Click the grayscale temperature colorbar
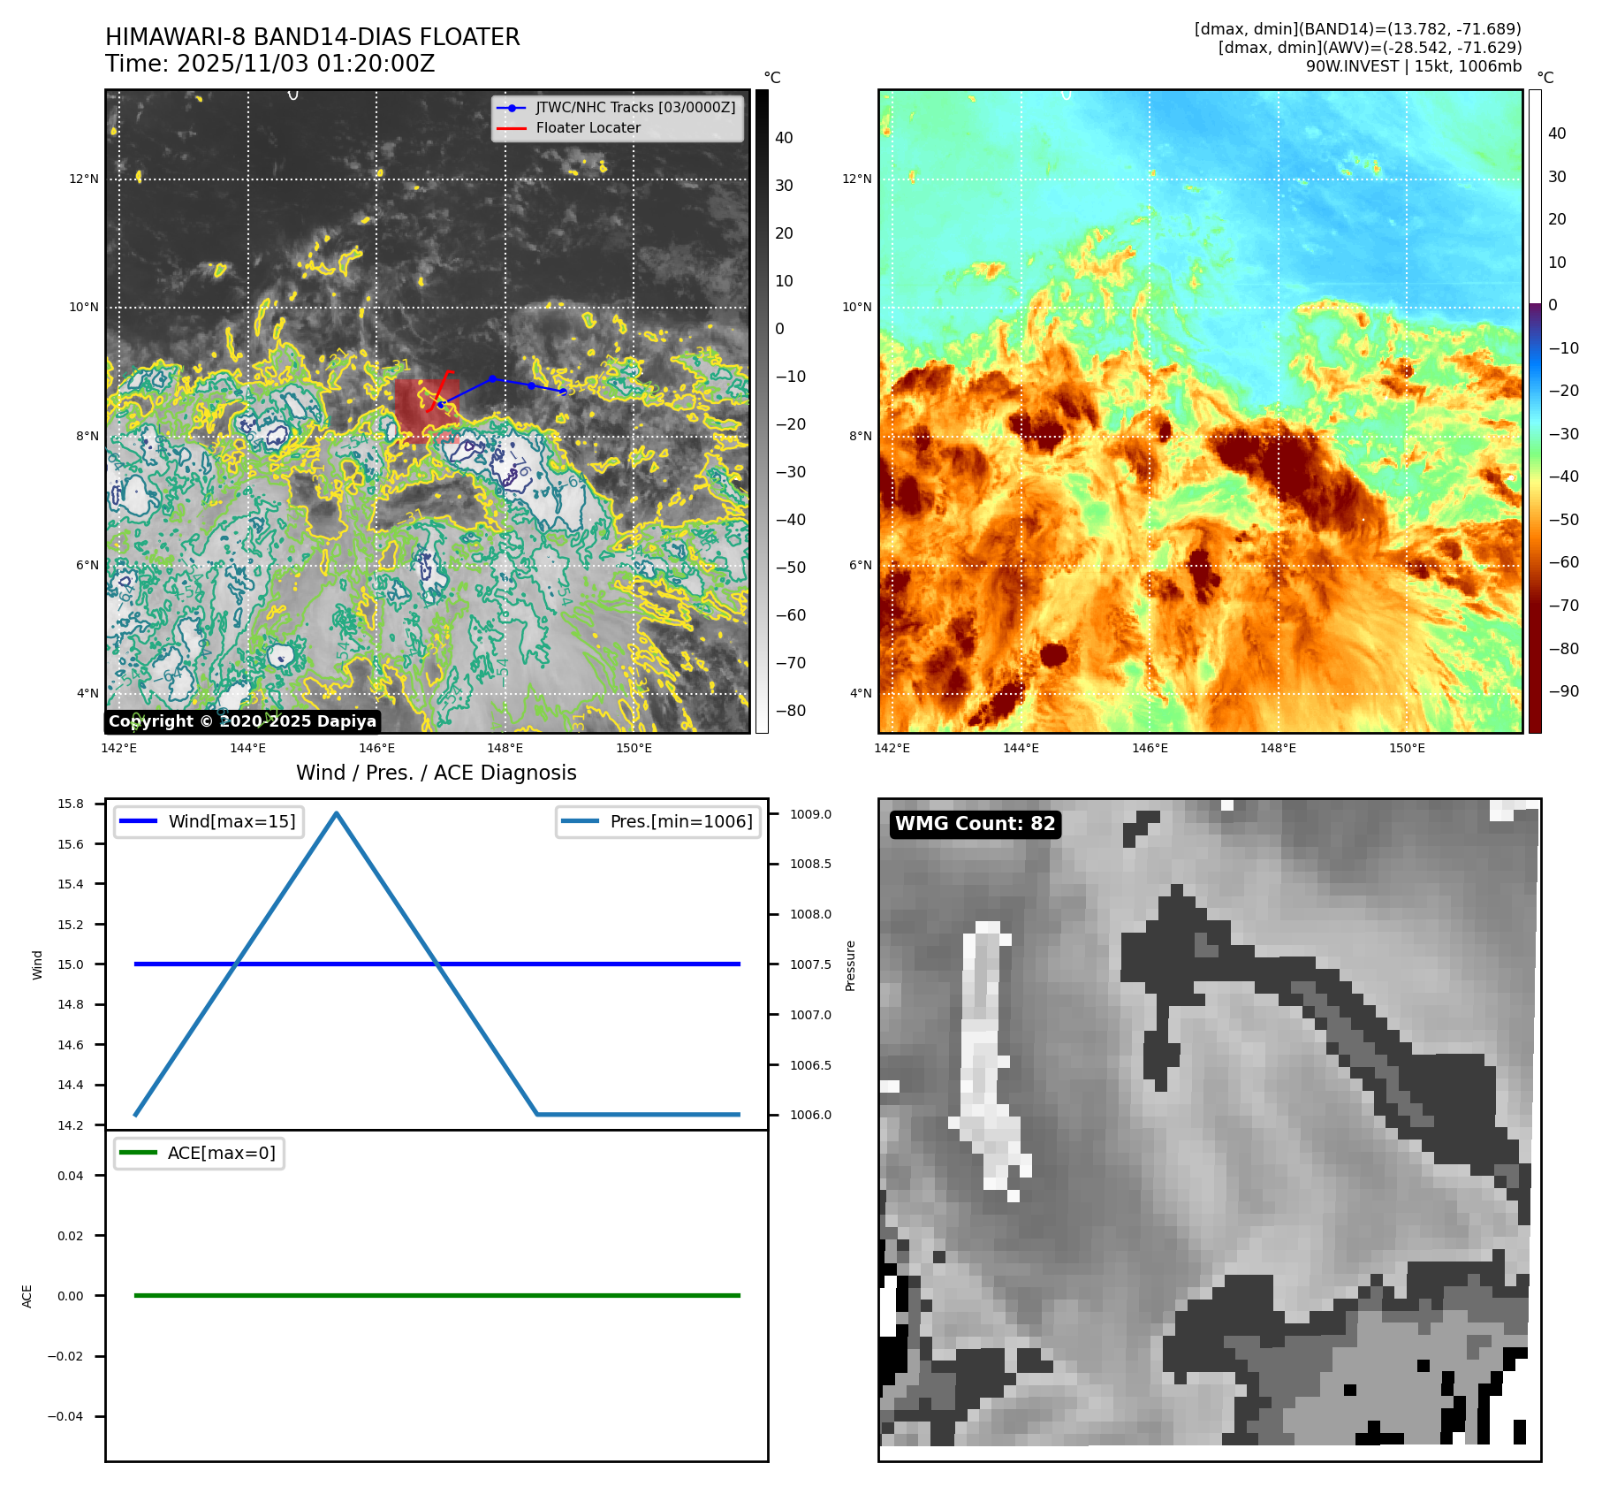 (x=762, y=411)
